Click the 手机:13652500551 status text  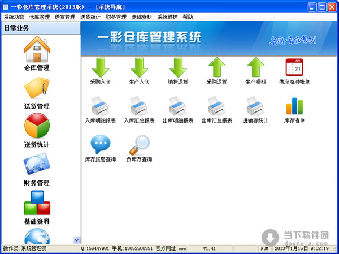(x=132, y=248)
